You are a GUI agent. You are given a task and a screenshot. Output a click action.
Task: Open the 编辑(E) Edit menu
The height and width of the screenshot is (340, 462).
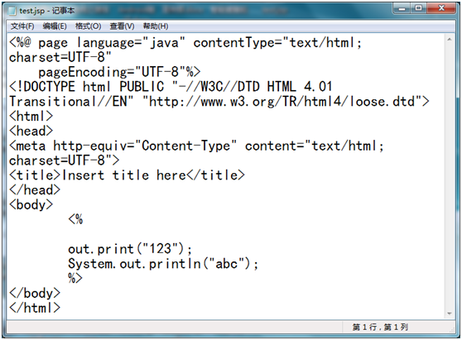click(55, 26)
